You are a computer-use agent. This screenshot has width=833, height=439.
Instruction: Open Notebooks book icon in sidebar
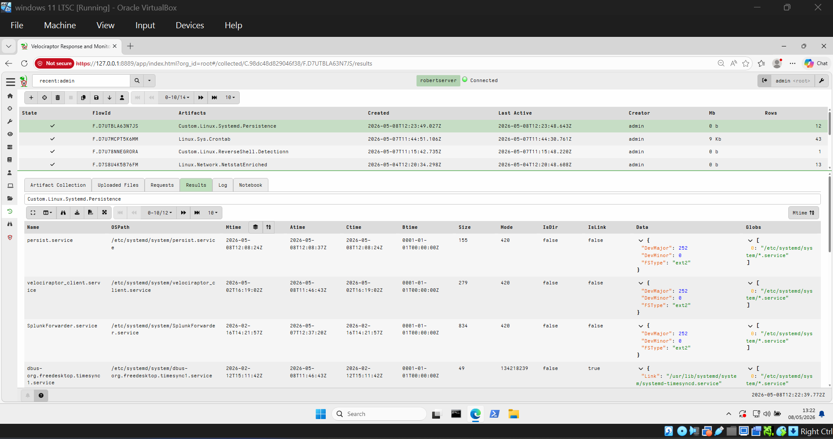click(10, 160)
